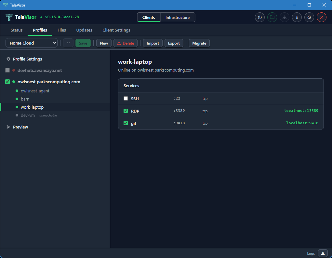Click the Migrate button
Screen dimensions: 332x258
click(199, 43)
